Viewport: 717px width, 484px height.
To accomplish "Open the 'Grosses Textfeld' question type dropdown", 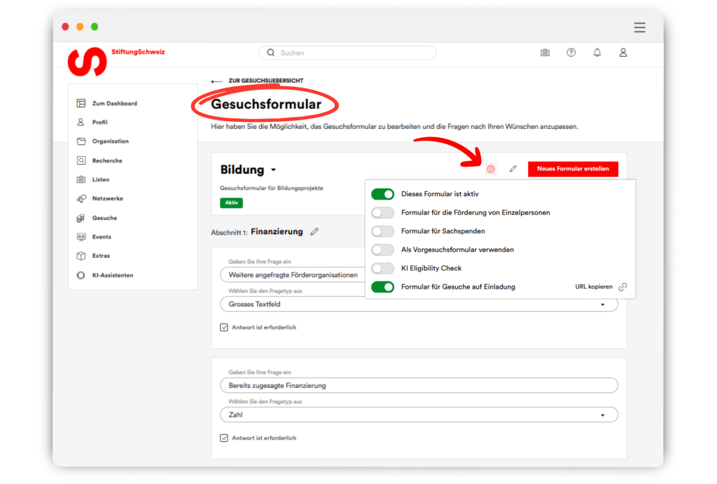I will pos(603,305).
